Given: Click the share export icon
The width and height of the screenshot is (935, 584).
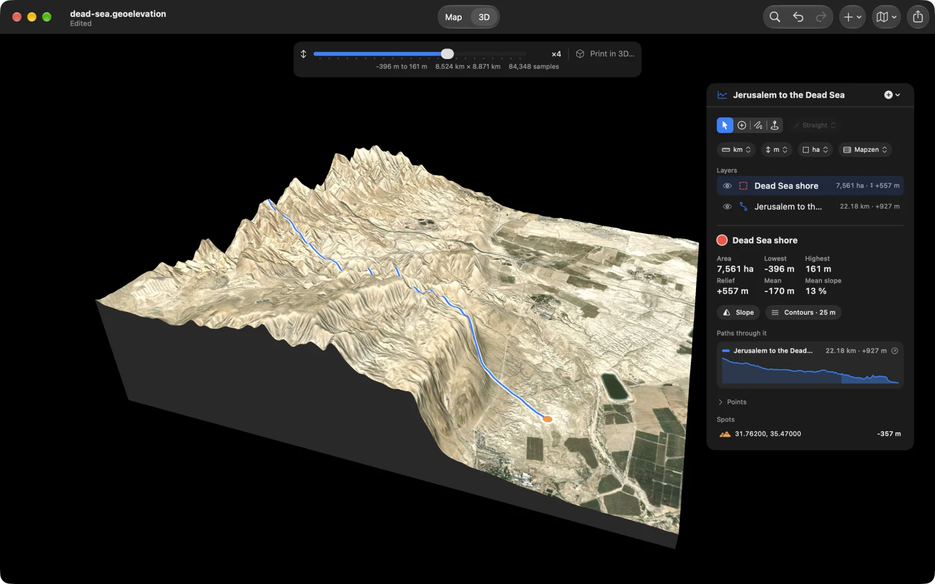Looking at the screenshot, I should click(918, 17).
